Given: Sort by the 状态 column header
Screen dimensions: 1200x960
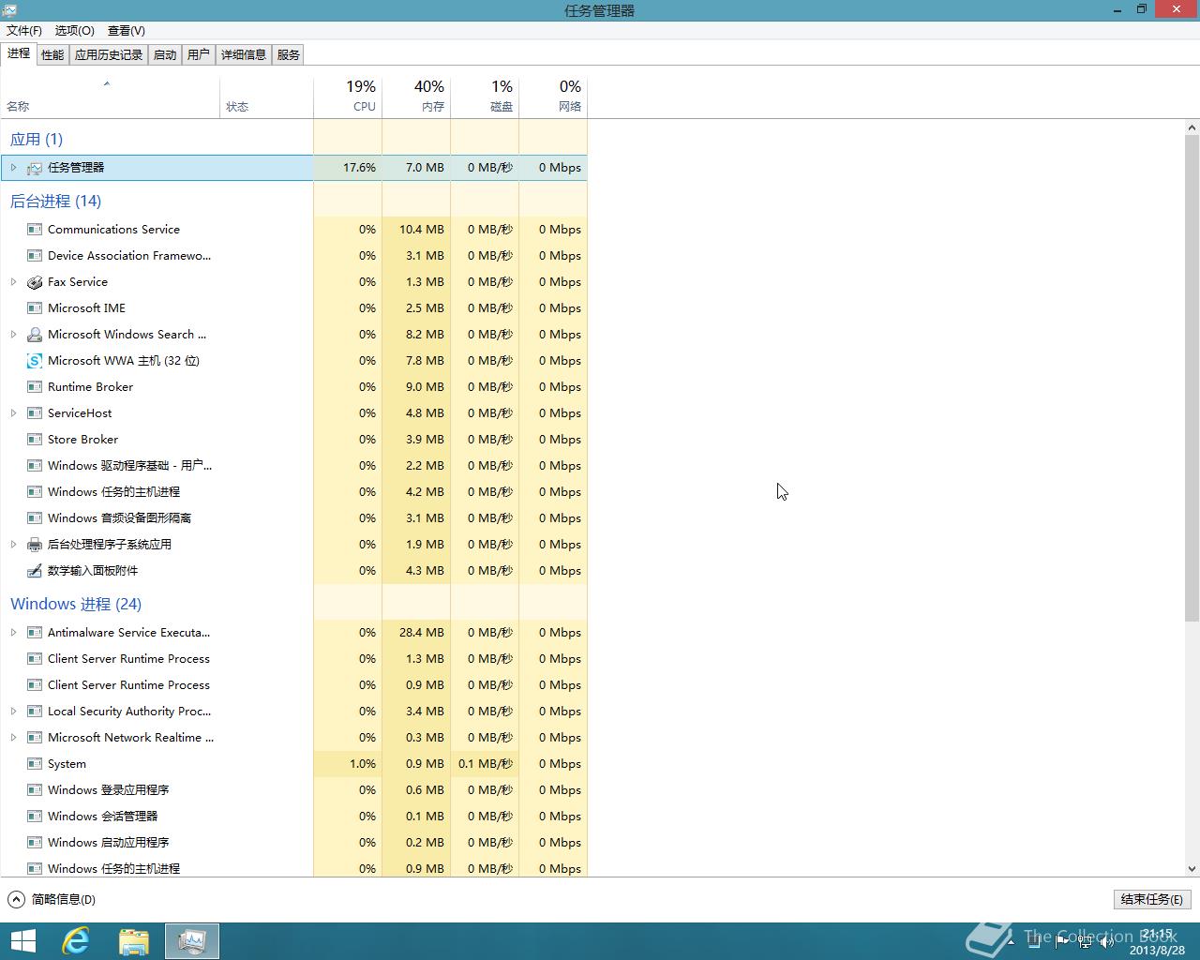Looking at the screenshot, I should point(267,97).
